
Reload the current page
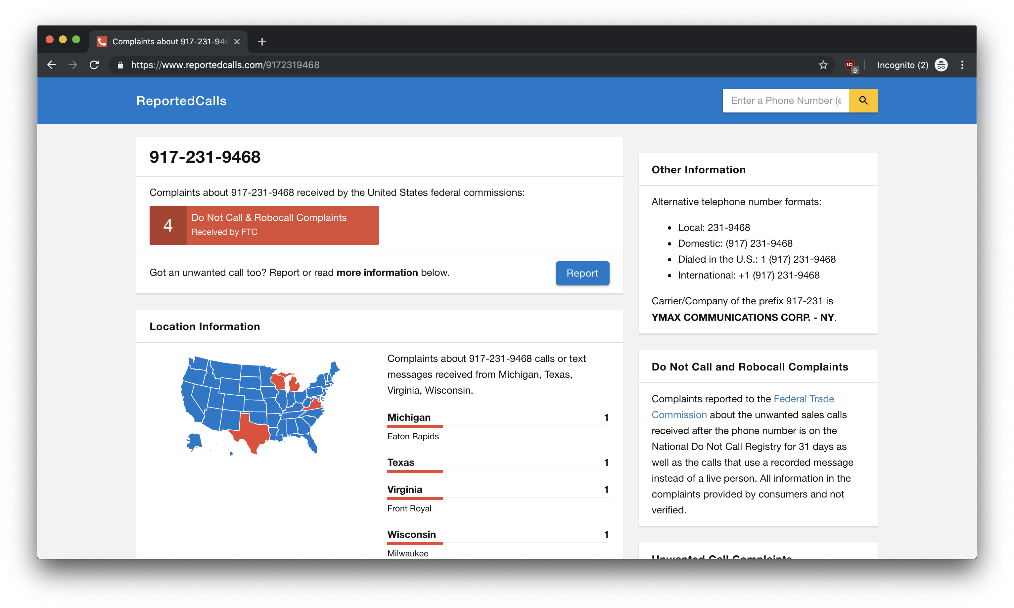coord(94,65)
